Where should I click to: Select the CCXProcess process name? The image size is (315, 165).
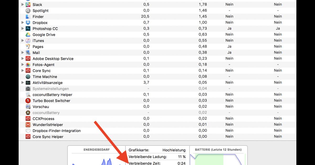44,119
